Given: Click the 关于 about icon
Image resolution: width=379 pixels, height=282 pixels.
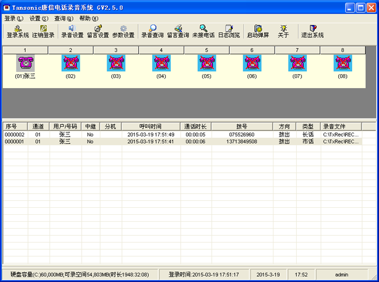Looking at the screenshot, I should click(283, 31).
